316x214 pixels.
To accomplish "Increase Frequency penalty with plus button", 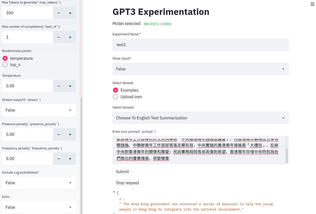I will pos(70,158).
